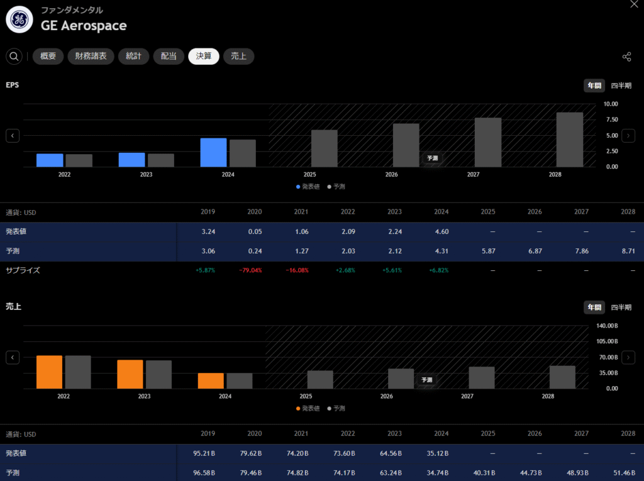Image resolution: width=644 pixels, height=481 pixels.
Task: Click EPS forecast value 0.24
Action: pos(255,251)
